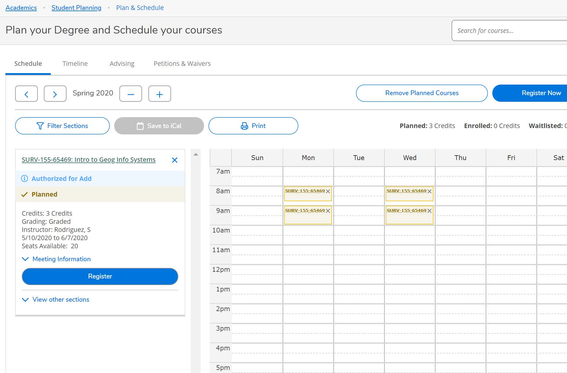This screenshot has width=567, height=373.
Task: Open the Petitions & Waivers tab
Action: pos(182,63)
